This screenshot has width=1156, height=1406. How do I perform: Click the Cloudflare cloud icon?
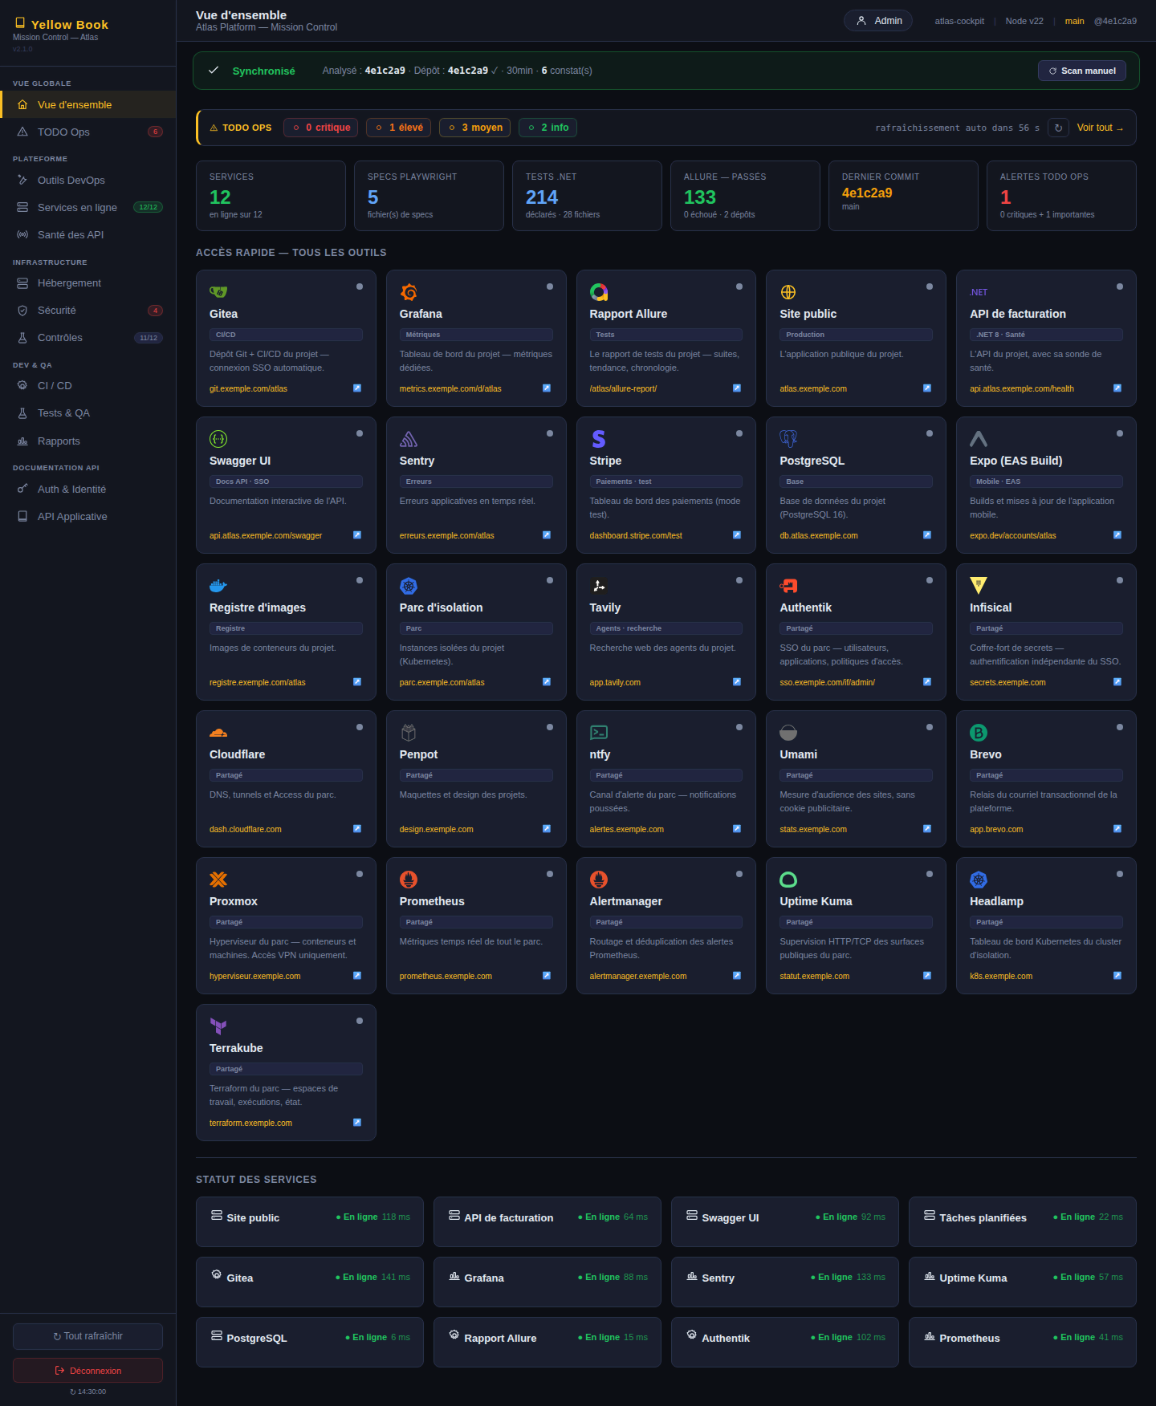(218, 733)
